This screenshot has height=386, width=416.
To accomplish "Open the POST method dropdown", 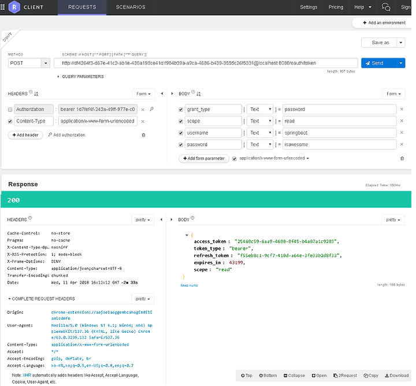I will coord(46,63).
